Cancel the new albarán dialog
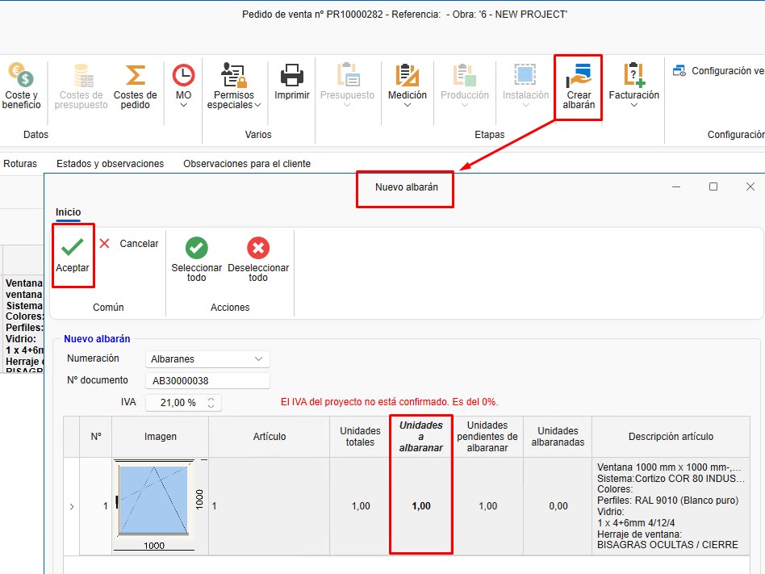This screenshot has height=574, width=765. coord(129,243)
